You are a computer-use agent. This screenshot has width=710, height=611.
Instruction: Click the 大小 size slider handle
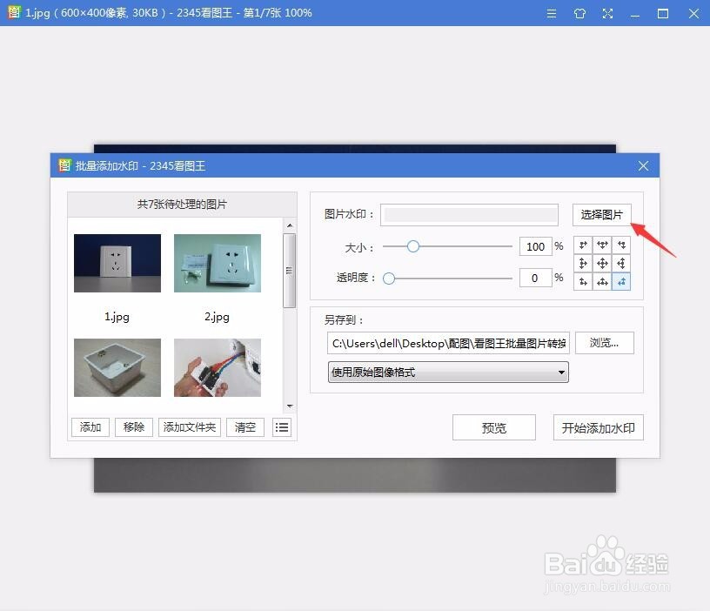point(413,246)
